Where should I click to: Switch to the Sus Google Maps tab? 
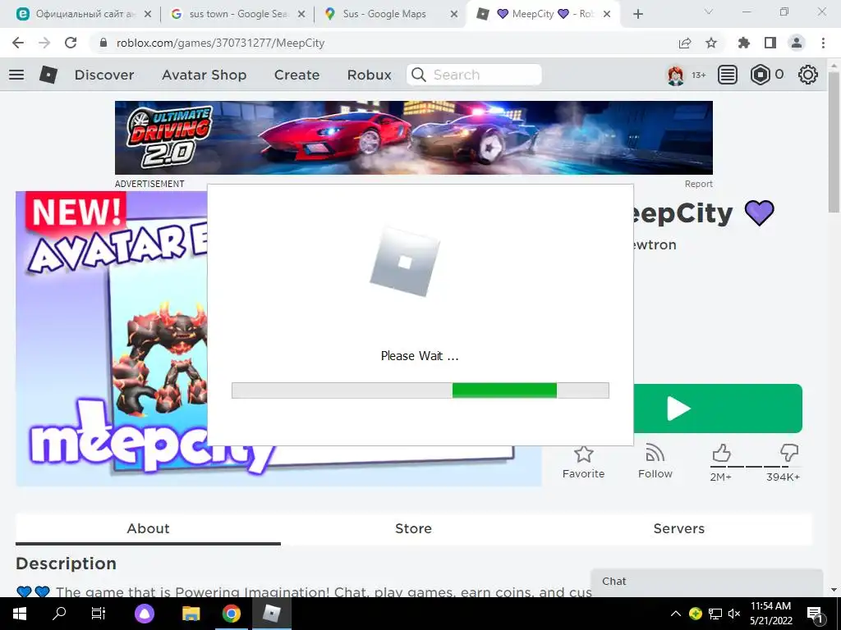pos(391,14)
